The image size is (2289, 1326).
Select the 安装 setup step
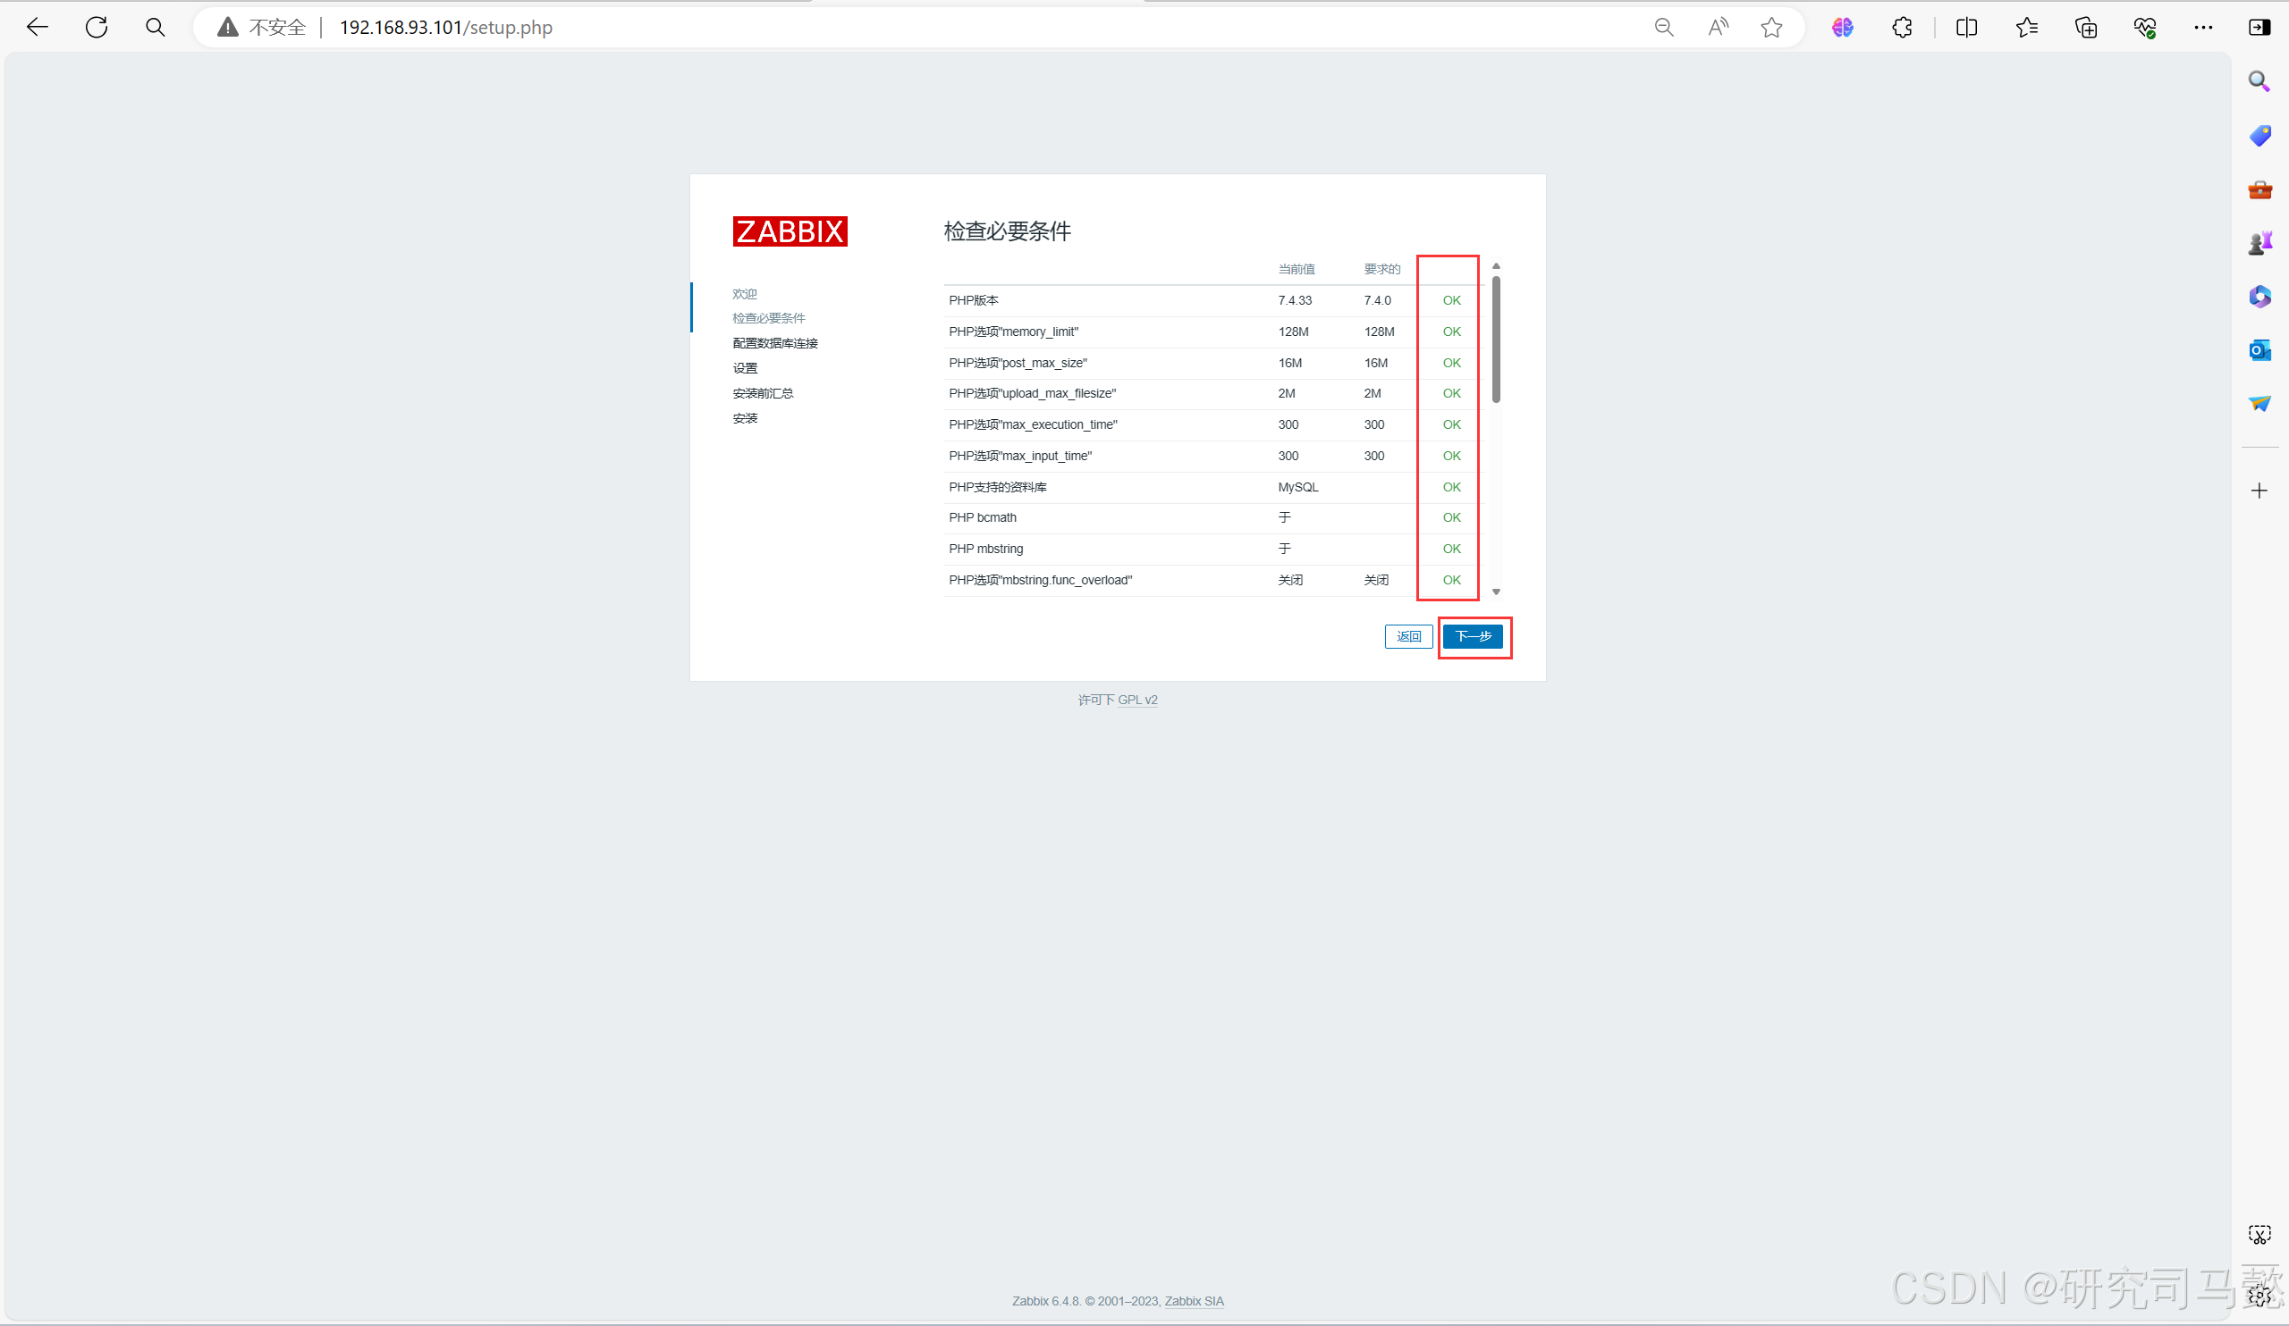point(745,418)
